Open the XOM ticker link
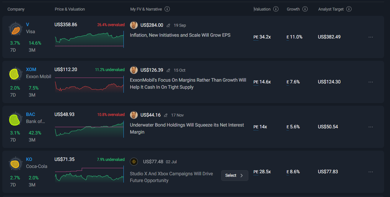Screen dimensions: 390x197 31,70
